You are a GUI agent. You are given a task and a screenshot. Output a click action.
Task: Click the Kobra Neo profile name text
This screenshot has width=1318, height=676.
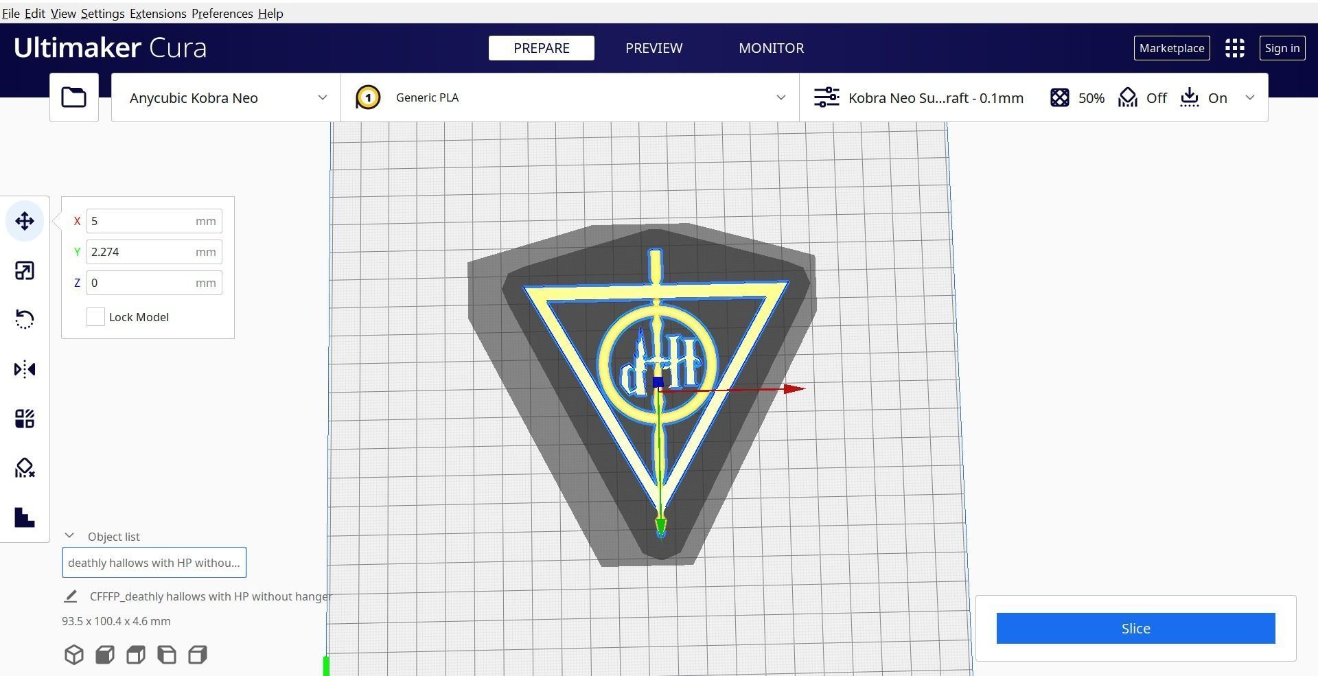click(x=936, y=97)
